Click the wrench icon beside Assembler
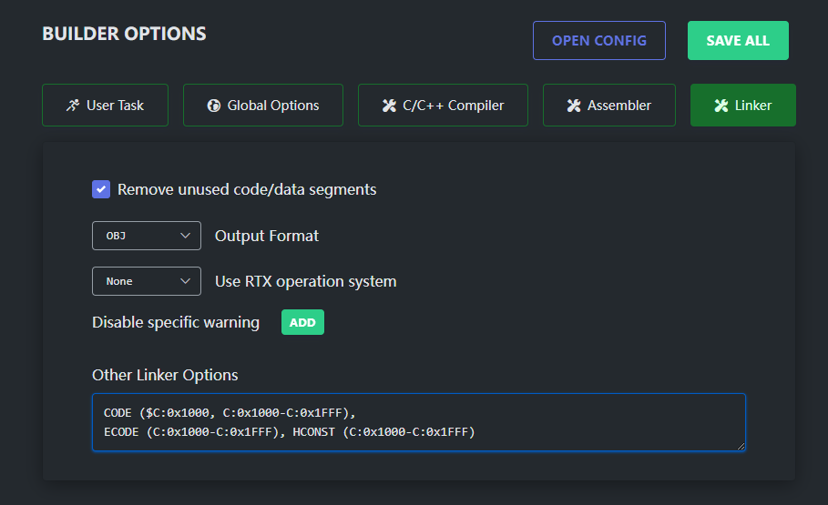828x505 pixels. (x=574, y=106)
